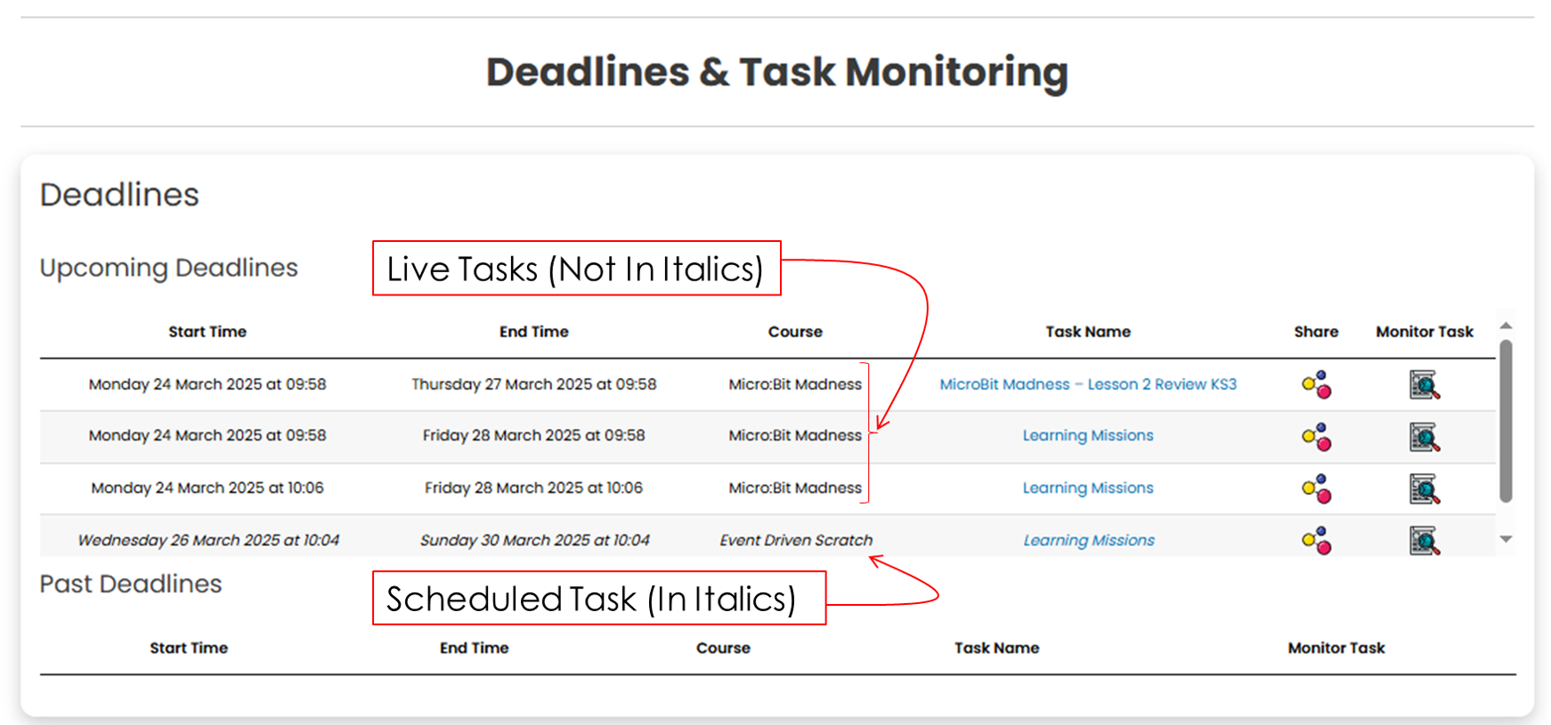Open monitor task icon in Friday 28 March 10:06 row
1551x725 pixels.
click(x=1425, y=488)
